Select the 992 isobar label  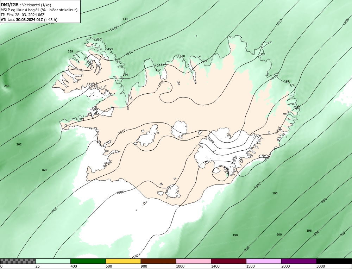click(342, 234)
